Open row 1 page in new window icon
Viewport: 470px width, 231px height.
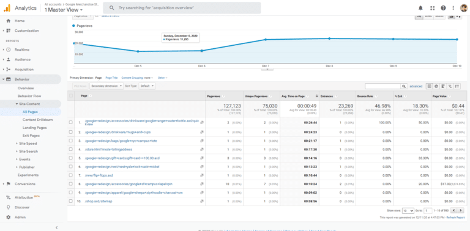202,122
